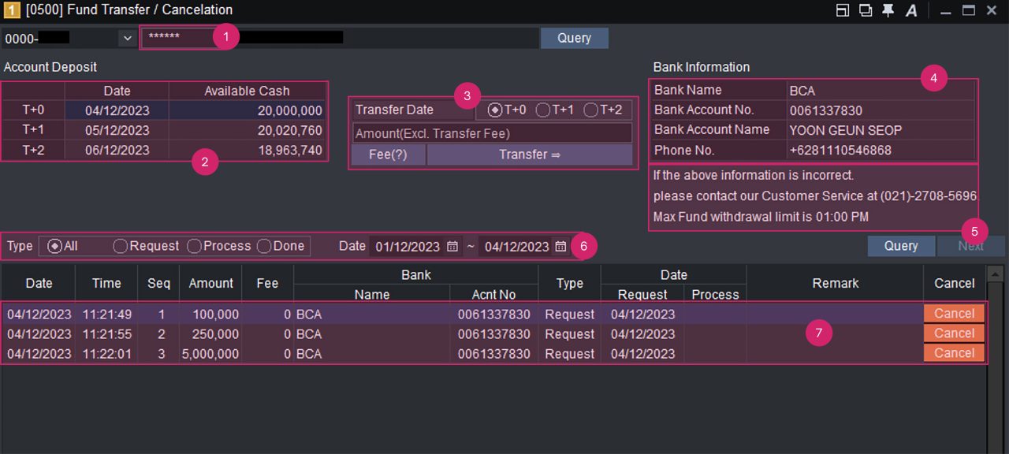The height and width of the screenshot is (454, 1009).
Task: Click the Fee(?) button
Action: (388, 154)
